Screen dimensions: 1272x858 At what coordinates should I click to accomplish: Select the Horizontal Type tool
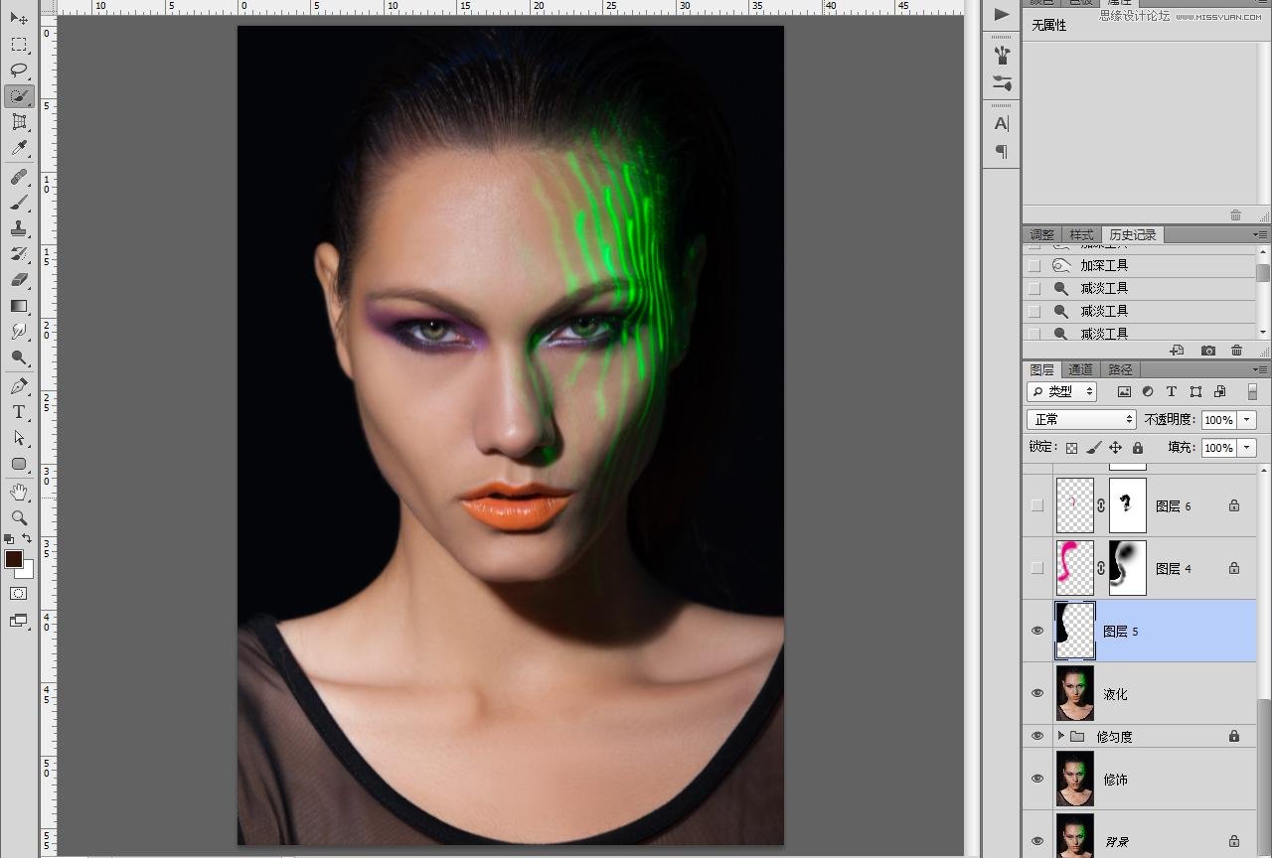coord(19,412)
